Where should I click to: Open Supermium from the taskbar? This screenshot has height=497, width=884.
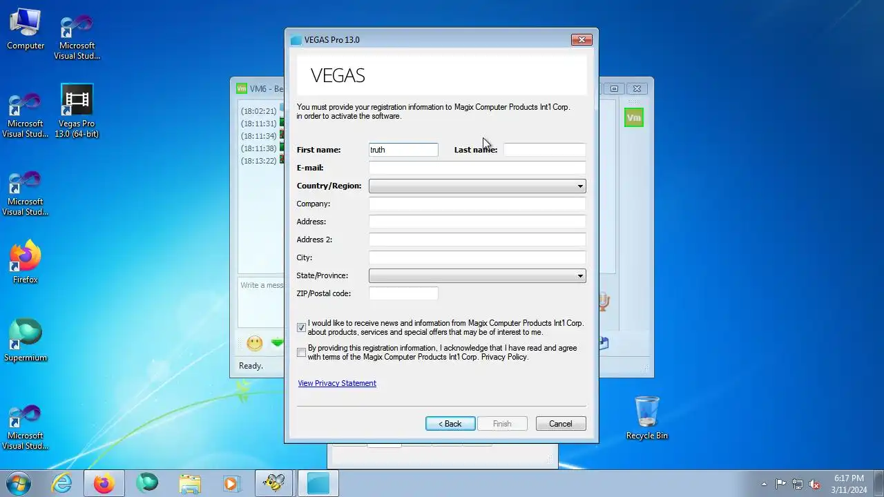click(x=146, y=483)
